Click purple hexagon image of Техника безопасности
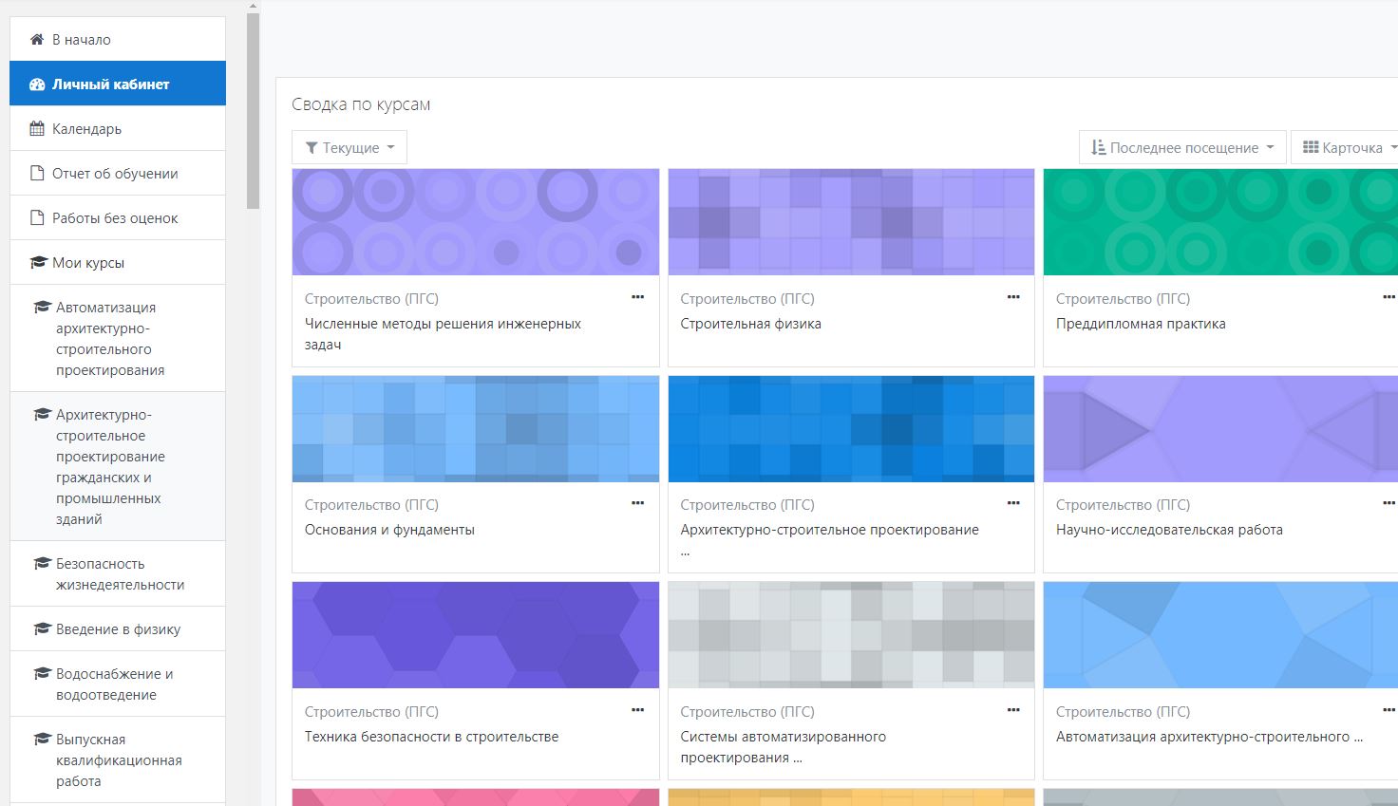Viewport: 1398px width, 806px height. click(x=476, y=635)
